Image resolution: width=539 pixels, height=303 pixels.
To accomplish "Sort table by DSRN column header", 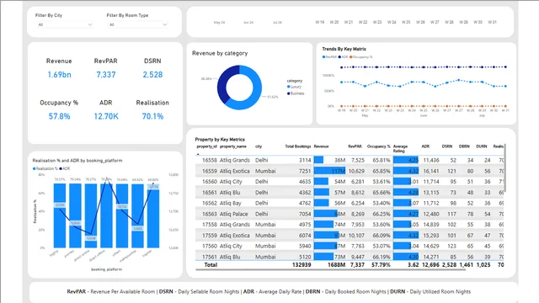I will pyautogui.click(x=447, y=146).
